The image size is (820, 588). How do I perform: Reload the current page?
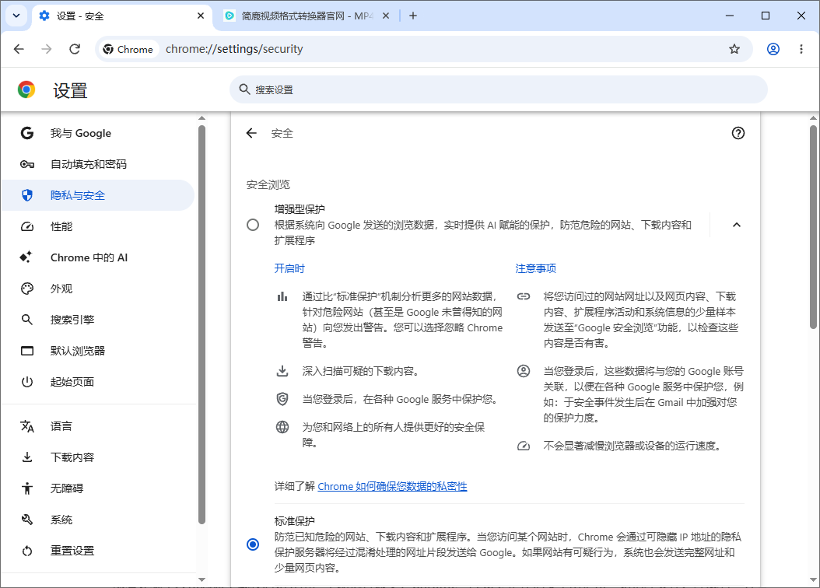(x=75, y=49)
